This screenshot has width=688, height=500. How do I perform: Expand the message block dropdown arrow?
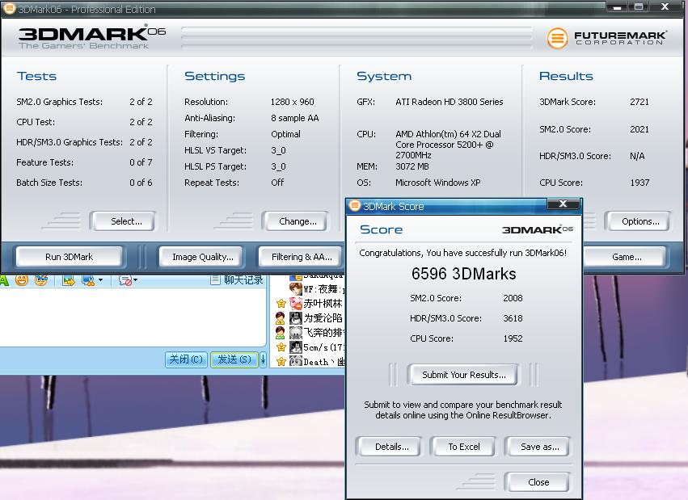[136, 279]
